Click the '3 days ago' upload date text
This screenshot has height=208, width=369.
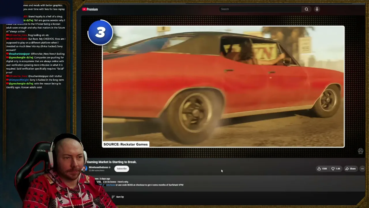coord(105,179)
